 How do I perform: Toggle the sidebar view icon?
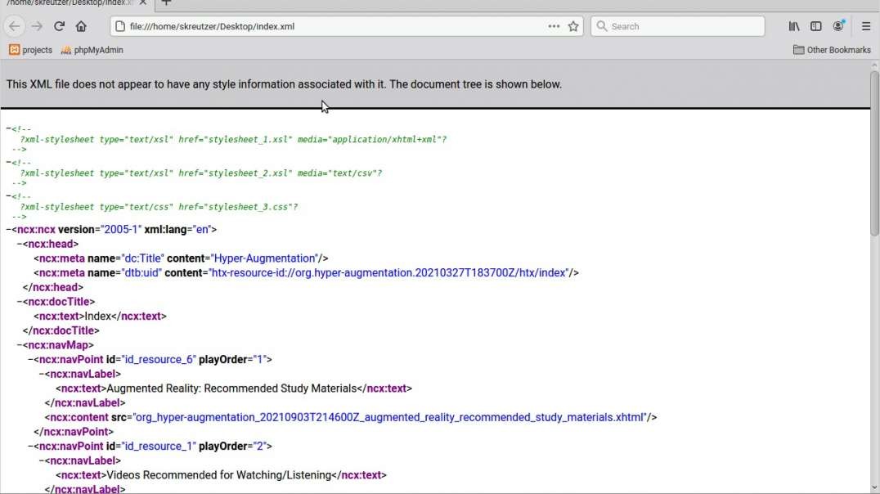pyautogui.click(x=815, y=25)
